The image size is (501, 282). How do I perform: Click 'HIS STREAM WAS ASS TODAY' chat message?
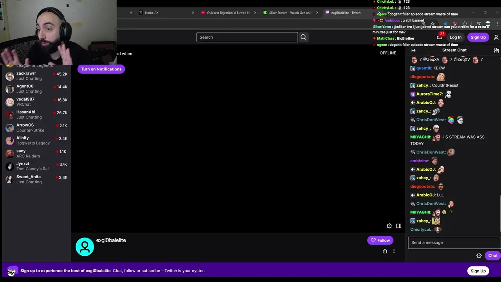(447, 140)
